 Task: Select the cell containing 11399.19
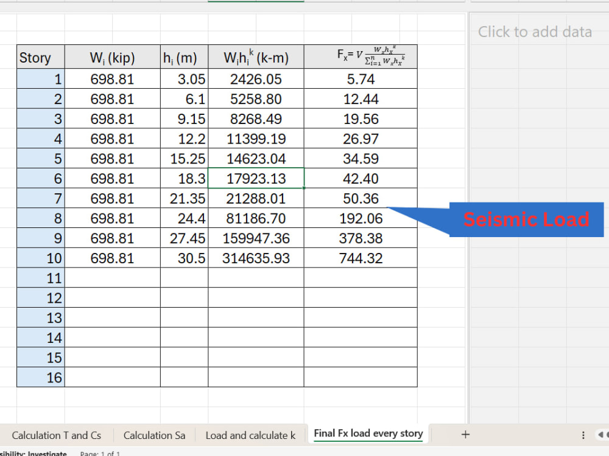256,139
